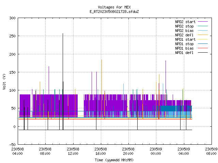
Task: Click the y-axis tick value 200
Action: point(12,54)
